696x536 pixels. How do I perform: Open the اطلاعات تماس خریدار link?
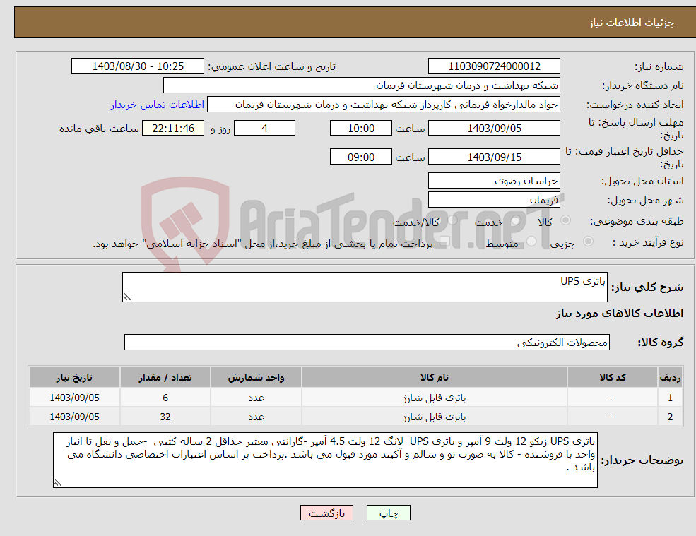pos(157,105)
